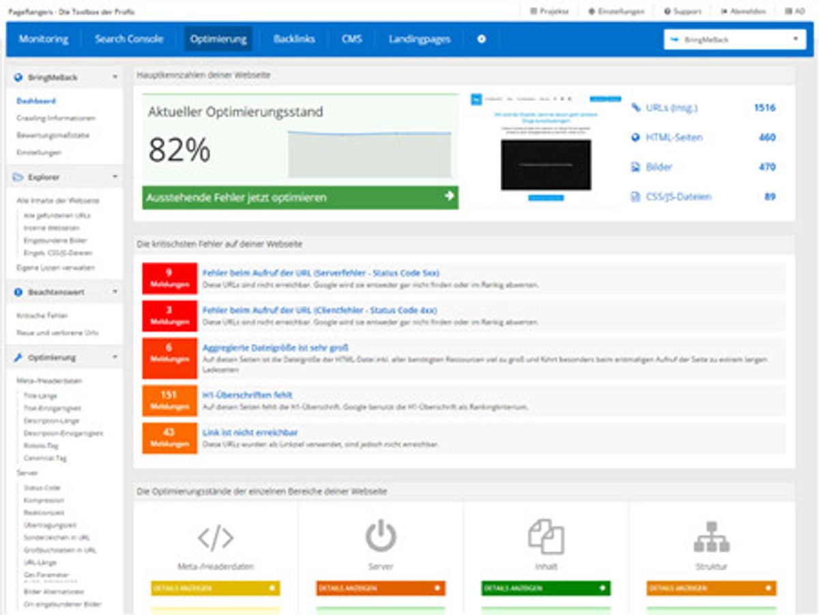Switch to the Monitoring tab

[x=44, y=39]
